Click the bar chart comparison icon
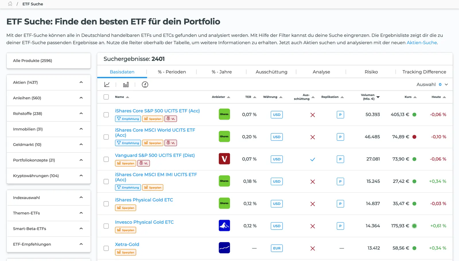459x261 pixels. click(126, 84)
